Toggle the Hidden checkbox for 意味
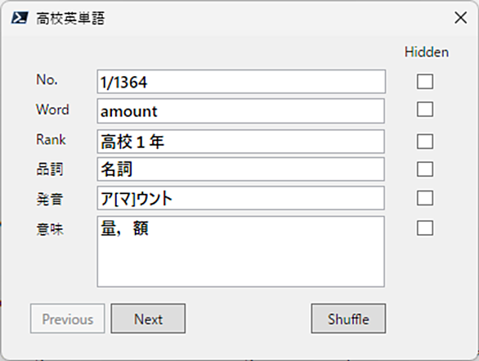 point(425,228)
